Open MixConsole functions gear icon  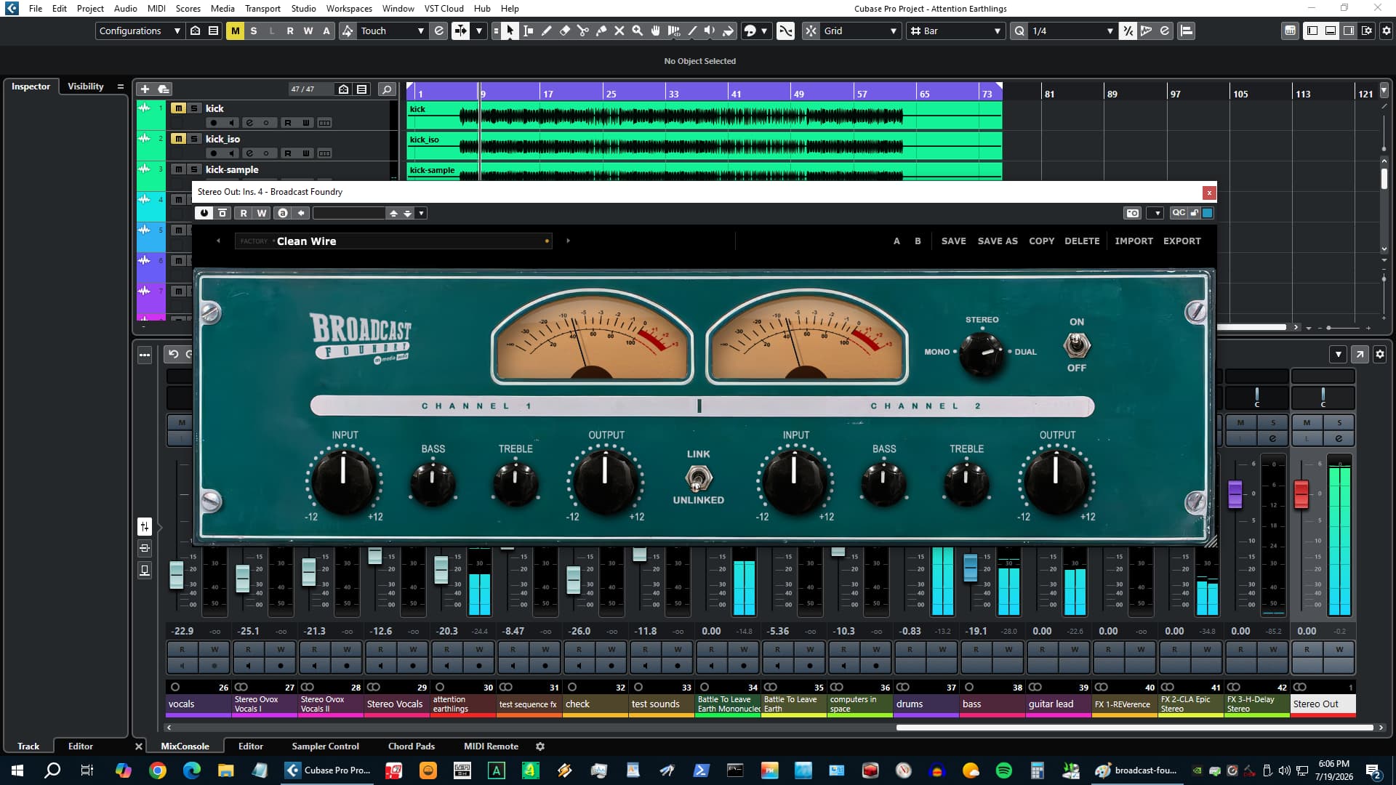[x=1379, y=354]
